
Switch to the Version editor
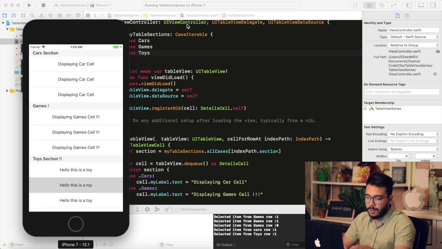394,5
